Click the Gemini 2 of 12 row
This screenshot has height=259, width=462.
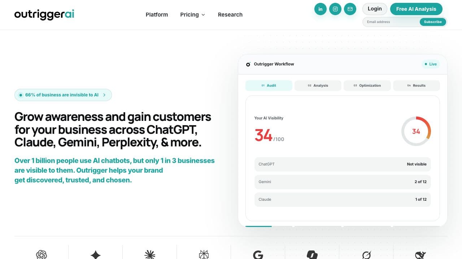343,182
